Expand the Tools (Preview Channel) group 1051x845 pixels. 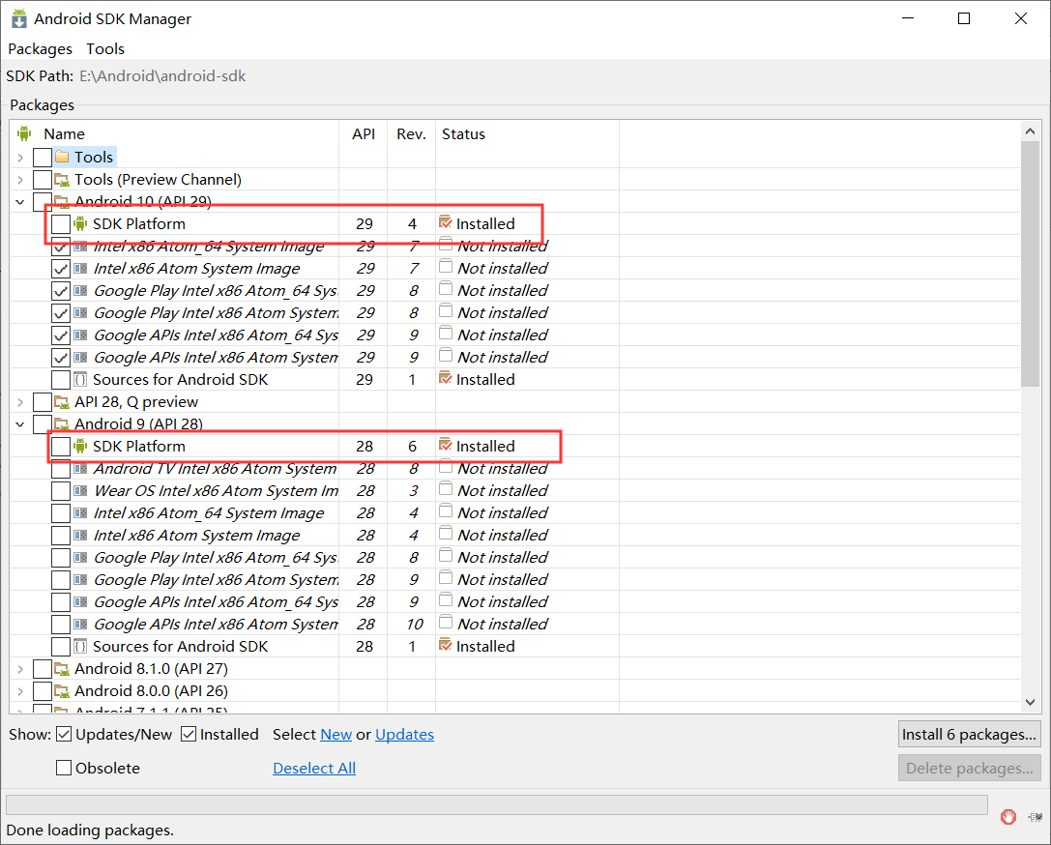pyautogui.click(x=20, y=180)
